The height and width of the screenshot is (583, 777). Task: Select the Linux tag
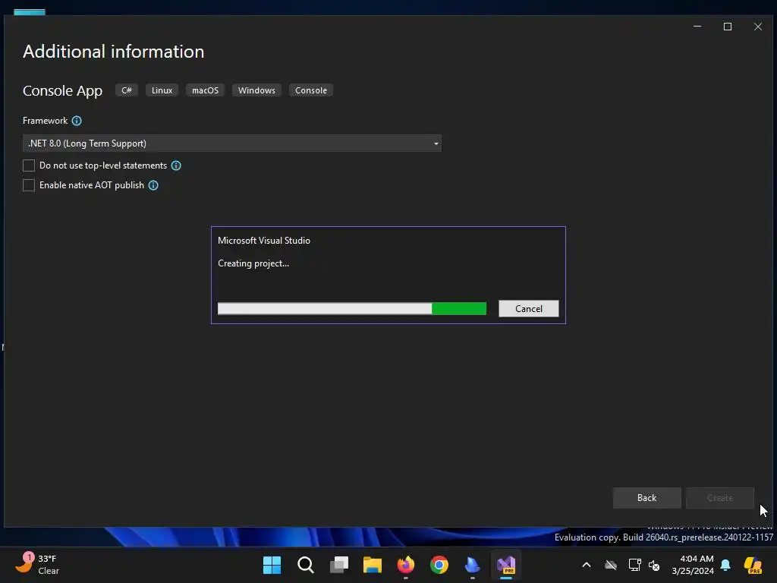tap(162, 90)
